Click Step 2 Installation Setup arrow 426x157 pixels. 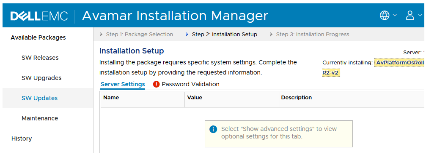tap(187, 35)
